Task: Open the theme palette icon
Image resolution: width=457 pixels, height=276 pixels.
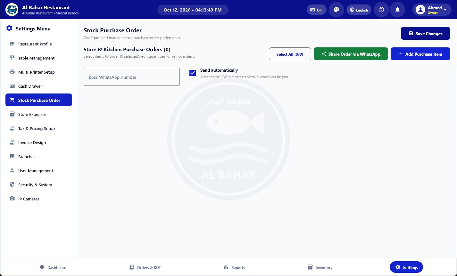Action: [337, 10]
